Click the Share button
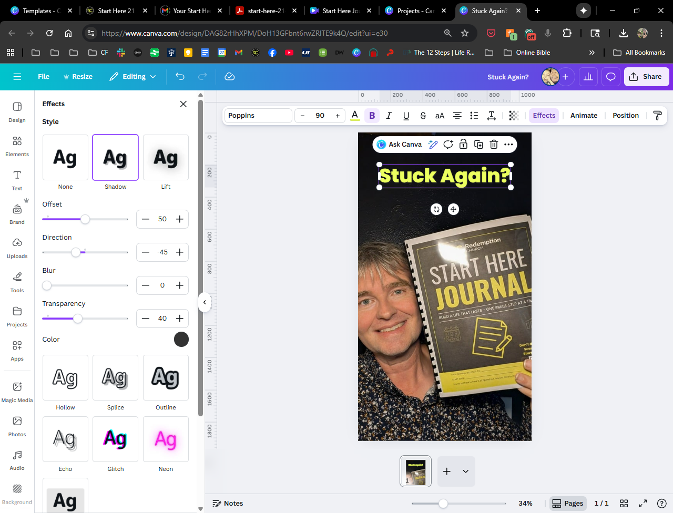This screenshot has width=673, height=513. (646, 77)
